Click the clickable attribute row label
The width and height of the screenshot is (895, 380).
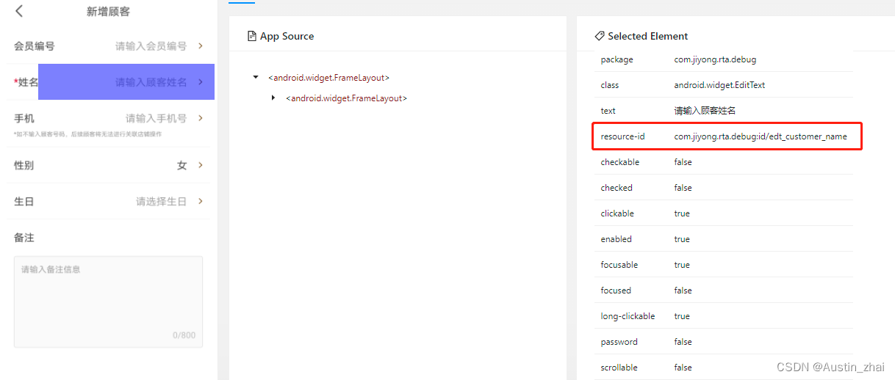[x=617, y=213]
